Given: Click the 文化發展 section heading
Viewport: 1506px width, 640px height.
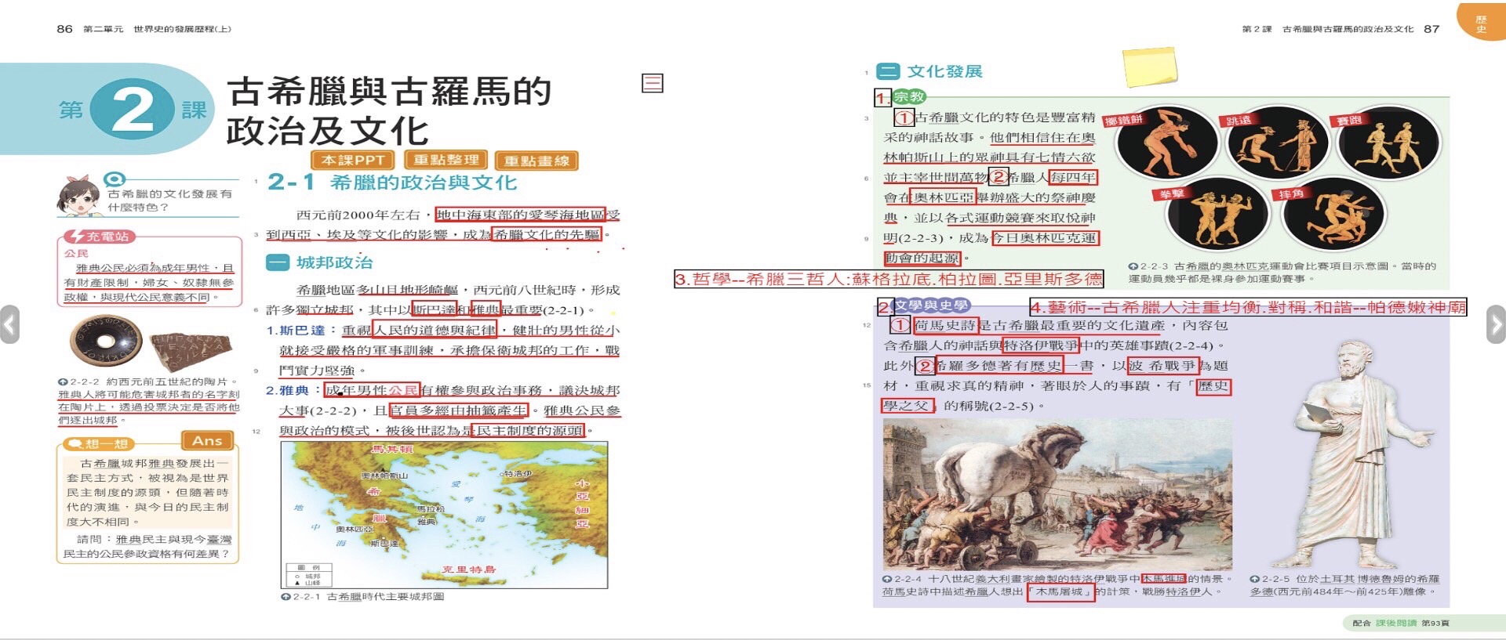Looking at the screenshot, I should pyautogui.click(x=944, y=71).
